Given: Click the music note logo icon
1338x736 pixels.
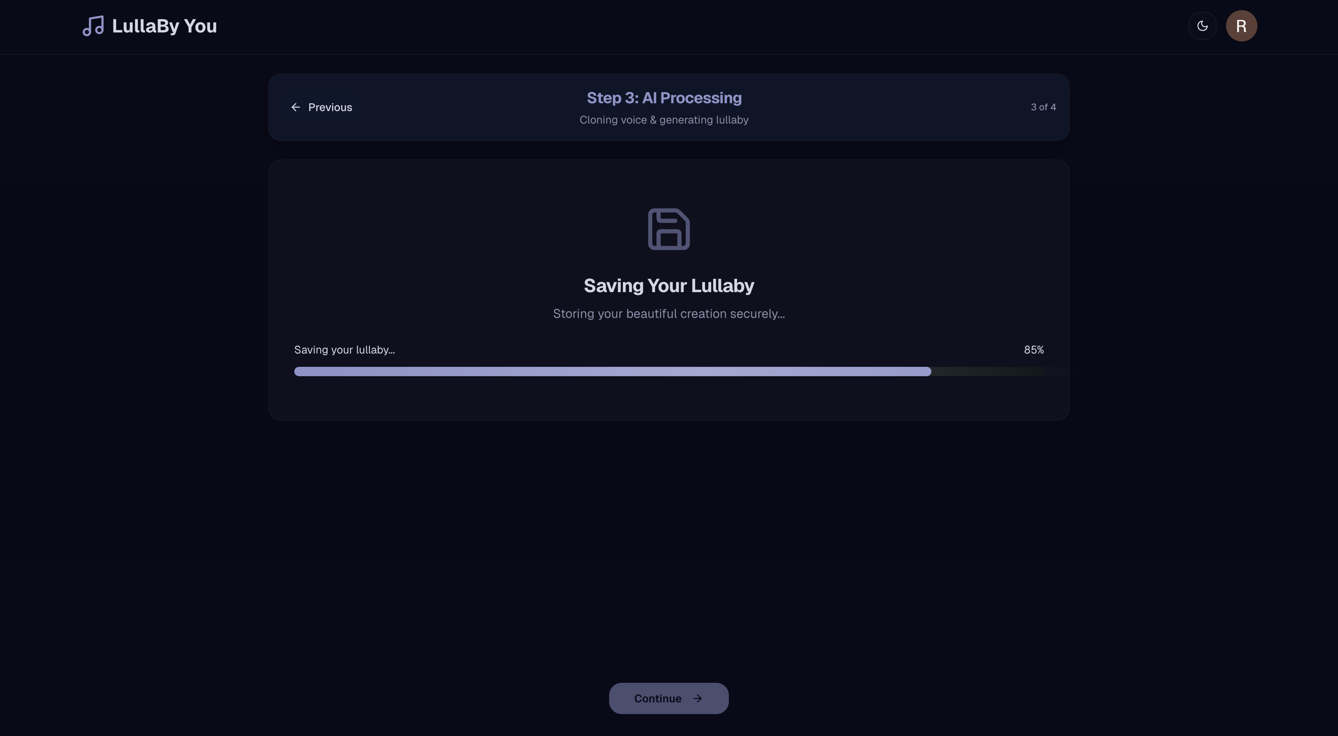Looking at the screenshot, I should click(93, 26).
